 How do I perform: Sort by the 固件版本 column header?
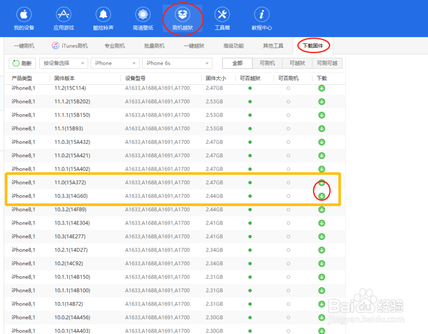(x=65, y=78)
